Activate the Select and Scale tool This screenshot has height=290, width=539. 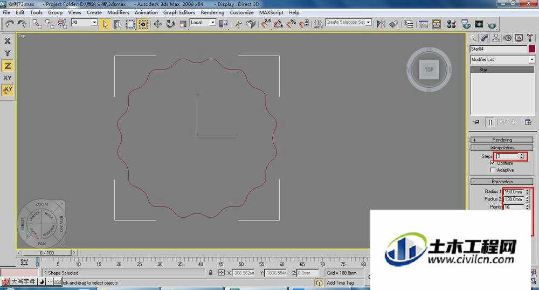click(183, 24)
